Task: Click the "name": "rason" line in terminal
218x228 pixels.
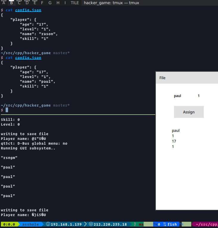Action: coord(39,34)
